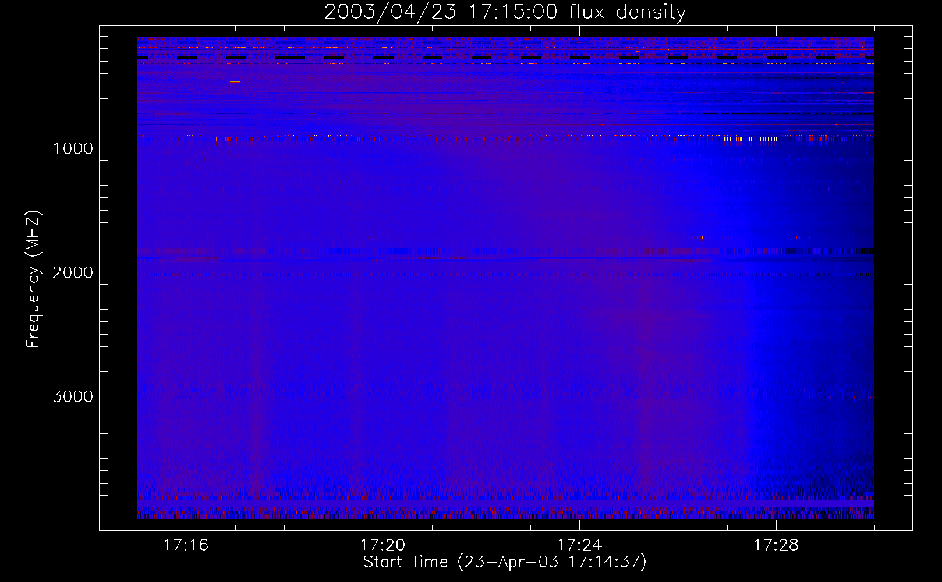This screenshot has height=582, width=942.
Task: Click the 'Start Time (23-Apr-03 17:14:37)' label
Action: coord(505,562)
